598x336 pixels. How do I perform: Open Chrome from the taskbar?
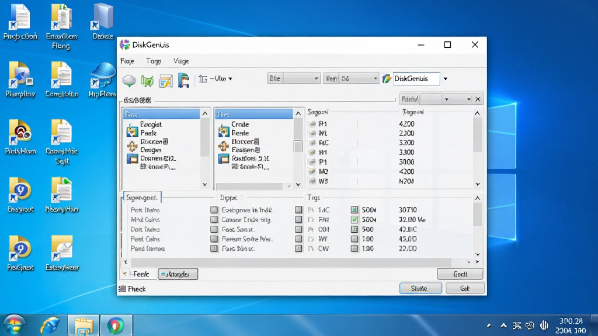coord(116,325)
